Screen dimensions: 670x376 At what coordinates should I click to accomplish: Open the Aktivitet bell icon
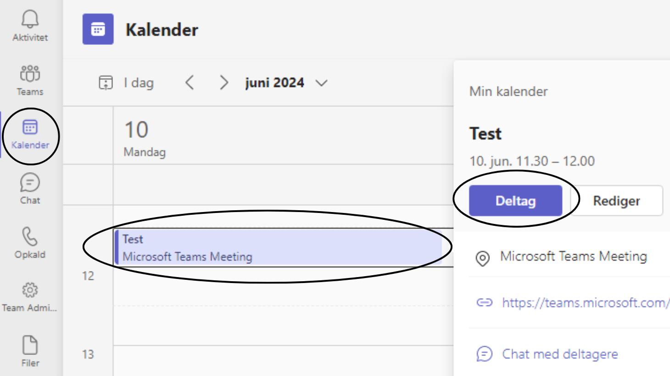coord(30,20)
